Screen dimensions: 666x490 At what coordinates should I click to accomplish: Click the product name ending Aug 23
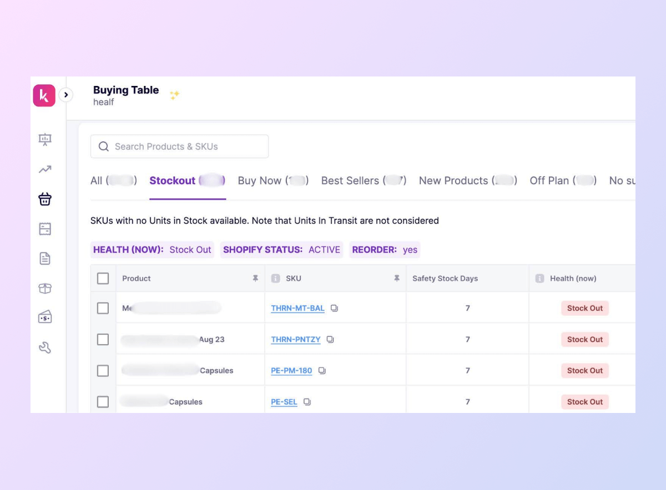tap(173, 339)
